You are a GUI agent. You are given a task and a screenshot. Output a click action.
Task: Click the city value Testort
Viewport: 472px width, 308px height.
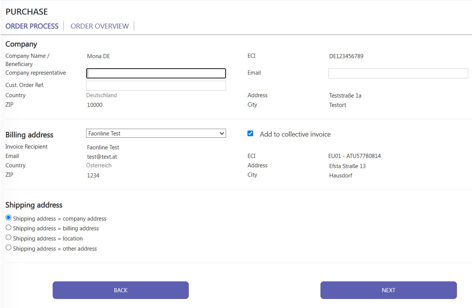[338, 105]
